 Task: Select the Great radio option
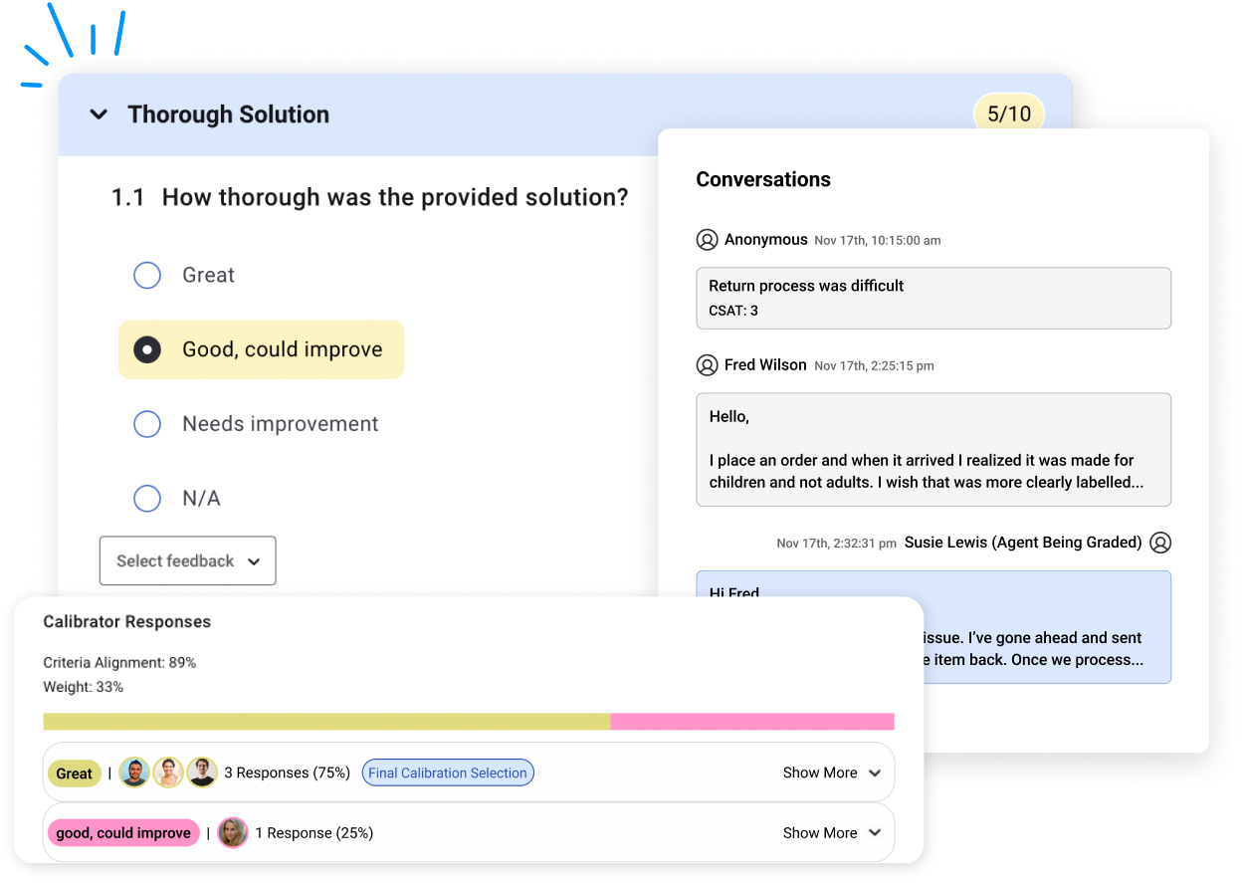tap(147, 275)
